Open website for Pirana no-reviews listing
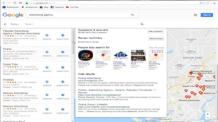The height and width of the screenshot is (122, 218). point(47,54)
